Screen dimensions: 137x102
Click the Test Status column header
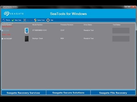(x=116, y=25)
